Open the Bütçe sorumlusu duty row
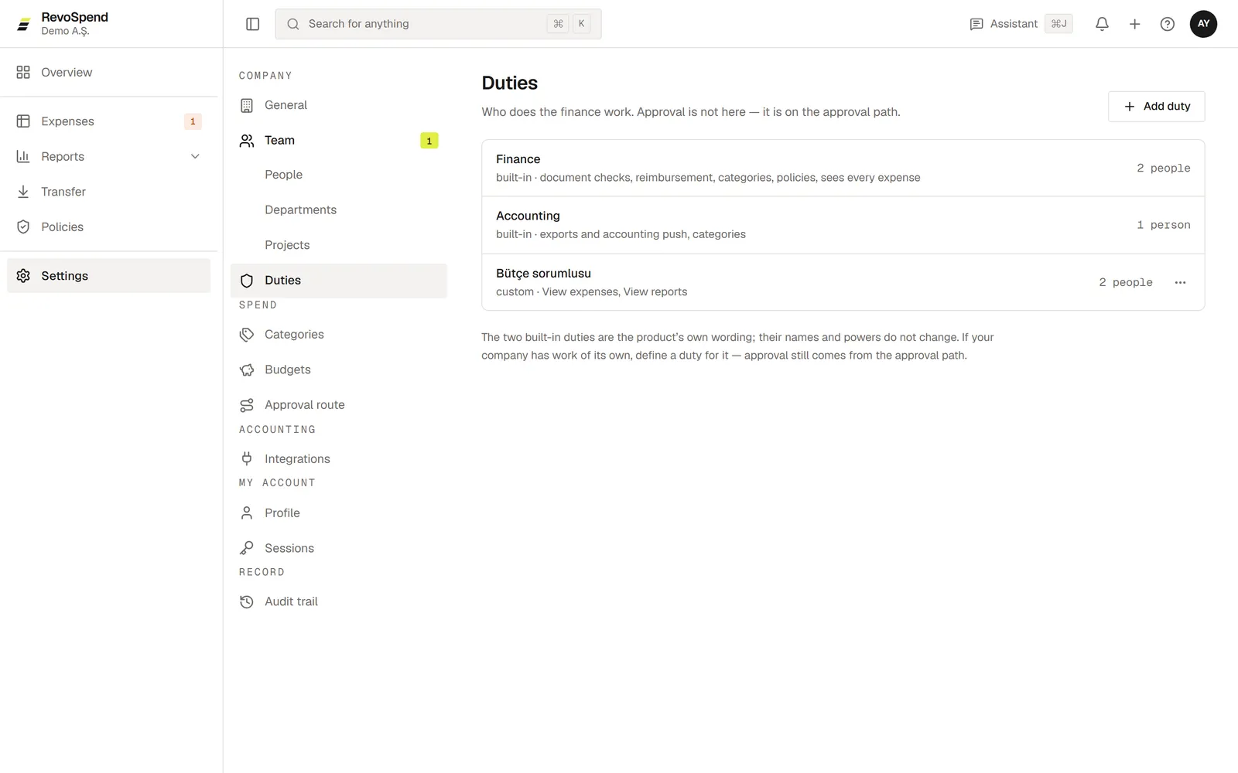1238x773 pixels. (x=843, y=282)
